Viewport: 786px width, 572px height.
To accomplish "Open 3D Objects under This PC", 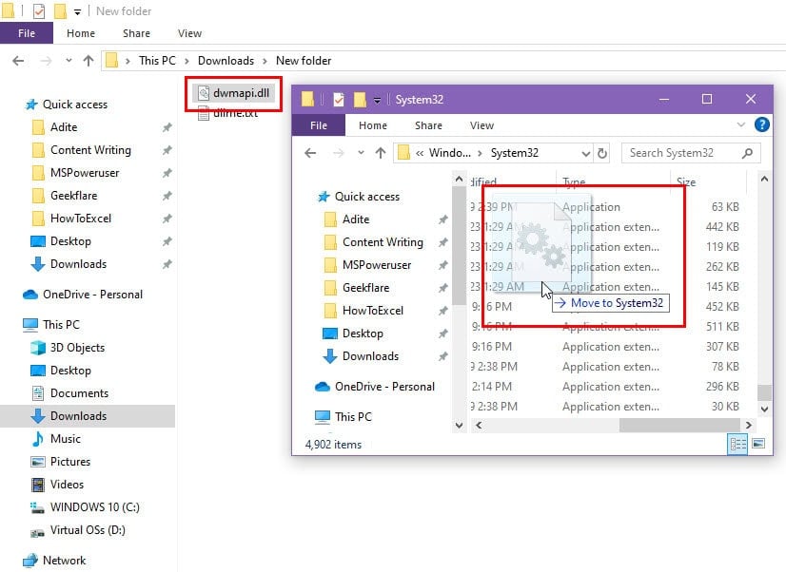I will 77,348.
